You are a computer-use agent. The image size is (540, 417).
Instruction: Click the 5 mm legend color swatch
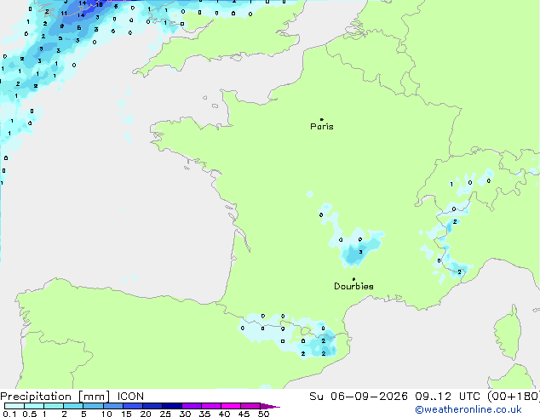coord(94,406)
